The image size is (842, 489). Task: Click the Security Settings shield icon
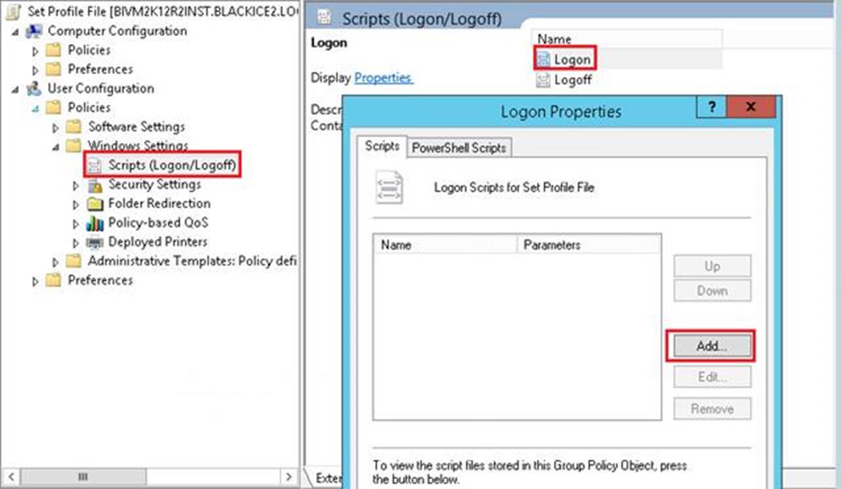pos(95,185)
